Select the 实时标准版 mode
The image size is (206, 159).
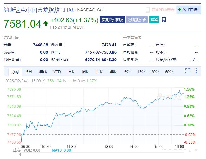point(112,20)
